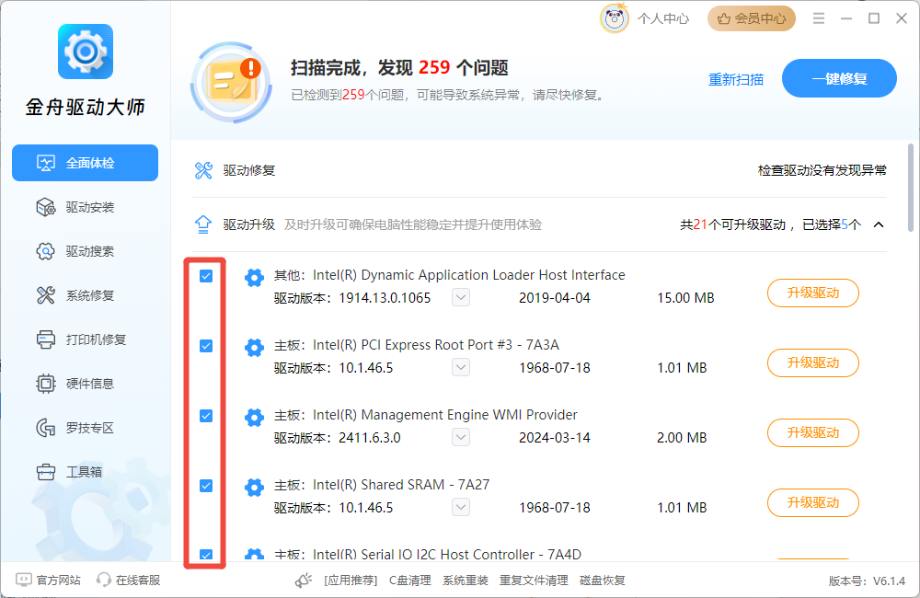Open version dropdown for 2411.6.3.0
Viewport: 920px width, 598px height.
(461, 437)
